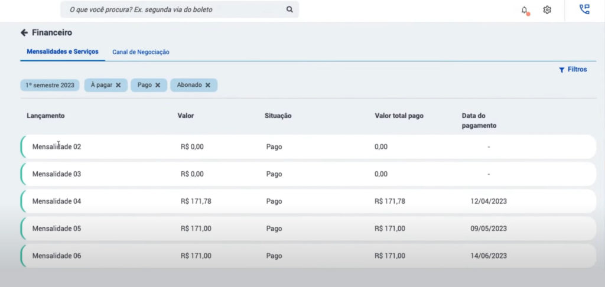The height and width of the screenshot is (287, 605).
Task: Click the Filtros funnel icon
Action: click(562, 70)
